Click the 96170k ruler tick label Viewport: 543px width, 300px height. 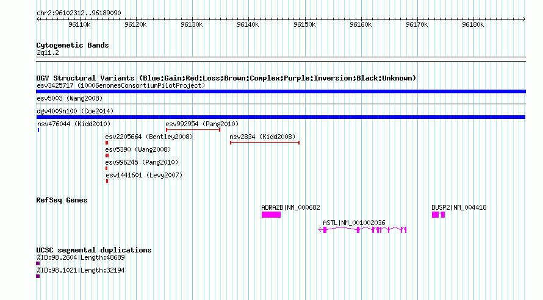tap(417, 25)
